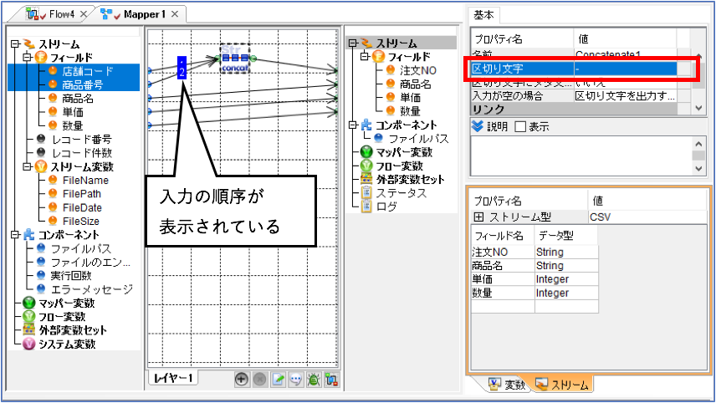Click the レコード番号 grey sphere icon

(x=41, y=139)
